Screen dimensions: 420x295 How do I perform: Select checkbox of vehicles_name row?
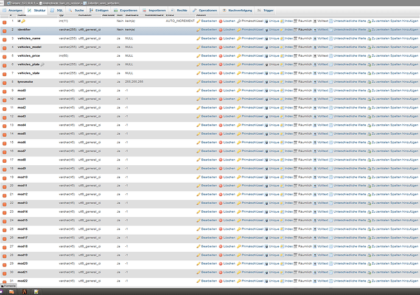tap(4, 40)
